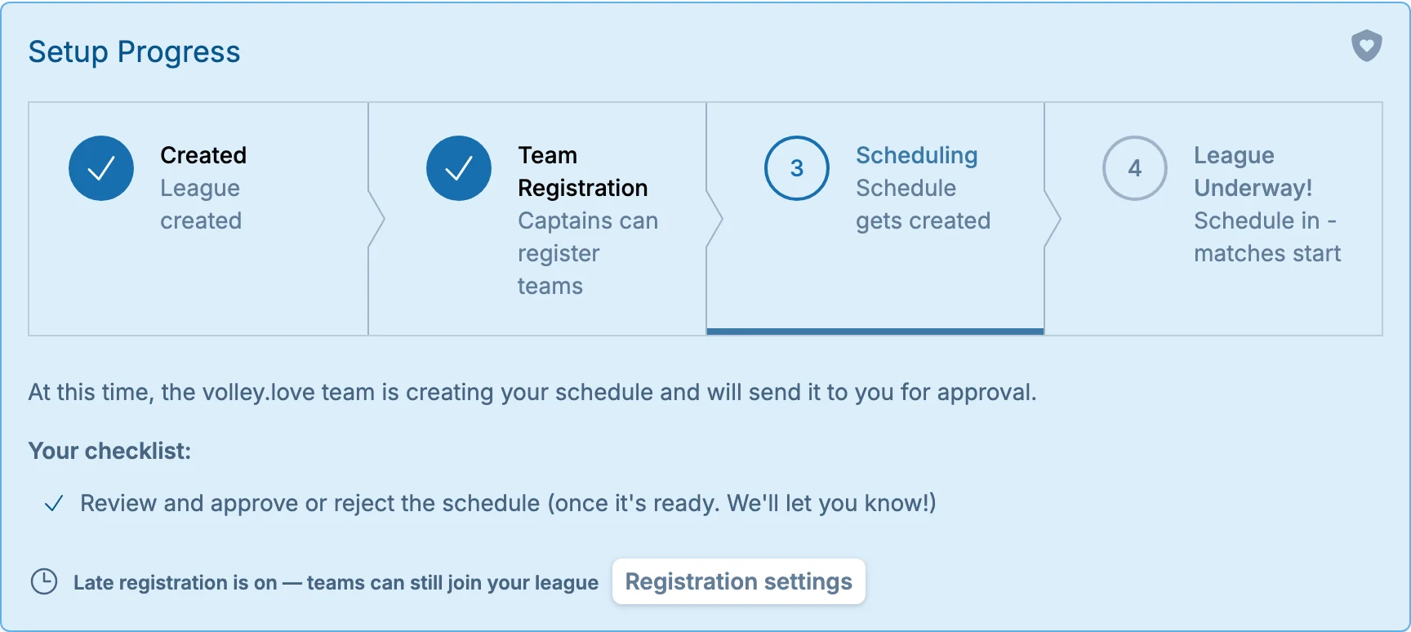Image resolution: width=1411 pixels, height=632 pixels.
Task: Click the progress bar under Scheduling
Action: (x=874, y=331)
